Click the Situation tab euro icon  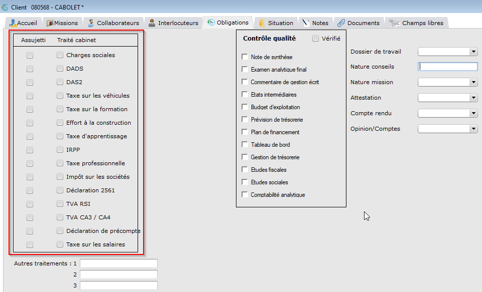(x=262, y=23)
